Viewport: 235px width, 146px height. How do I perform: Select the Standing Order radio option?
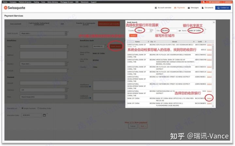pos(38,108)
